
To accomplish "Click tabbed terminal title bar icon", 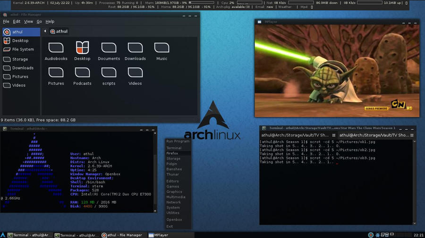I will coord(263,128).
